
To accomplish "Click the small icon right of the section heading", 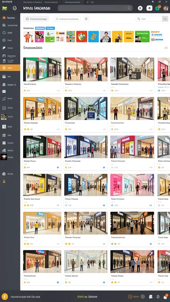I will [x=166, y=48].
